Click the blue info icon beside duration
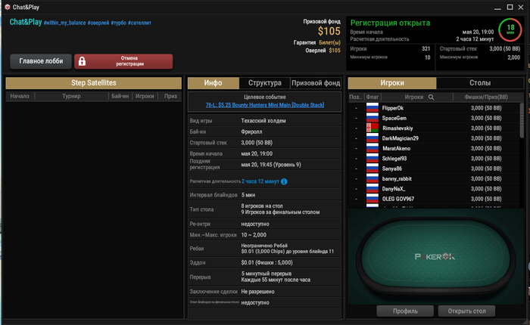The height and width of the screenshot is (325, 530). point(284,181)
